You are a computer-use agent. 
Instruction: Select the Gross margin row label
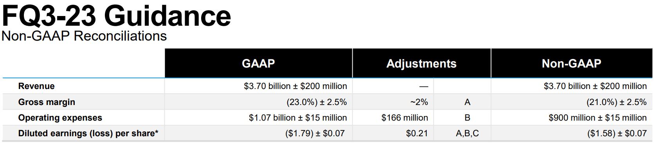(47, 102)
